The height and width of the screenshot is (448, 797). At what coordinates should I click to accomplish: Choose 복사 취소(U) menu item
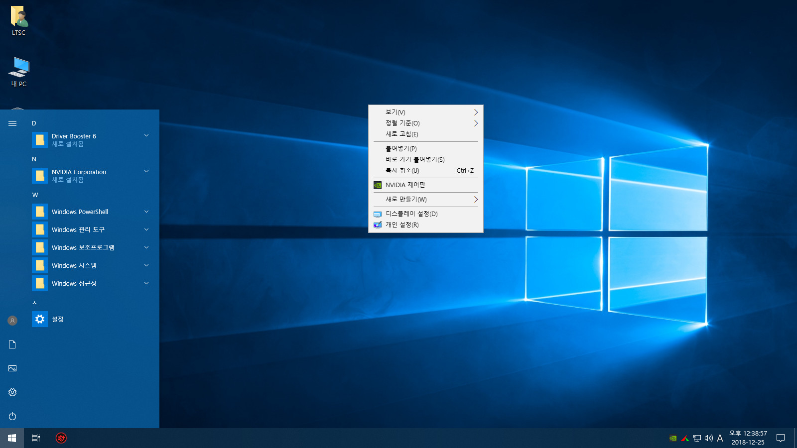(426, 171)
